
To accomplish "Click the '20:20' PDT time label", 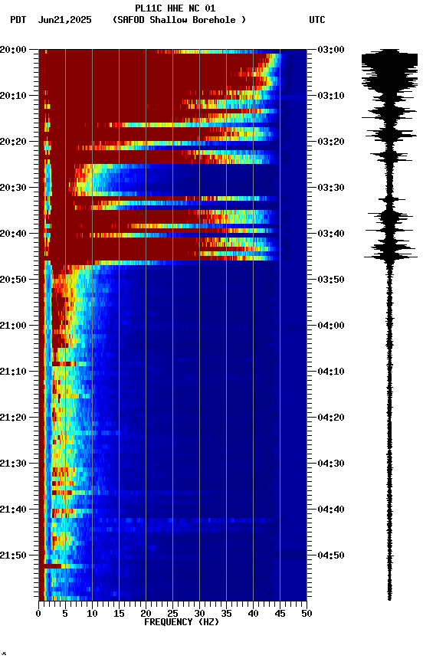I will click(13, 142).
